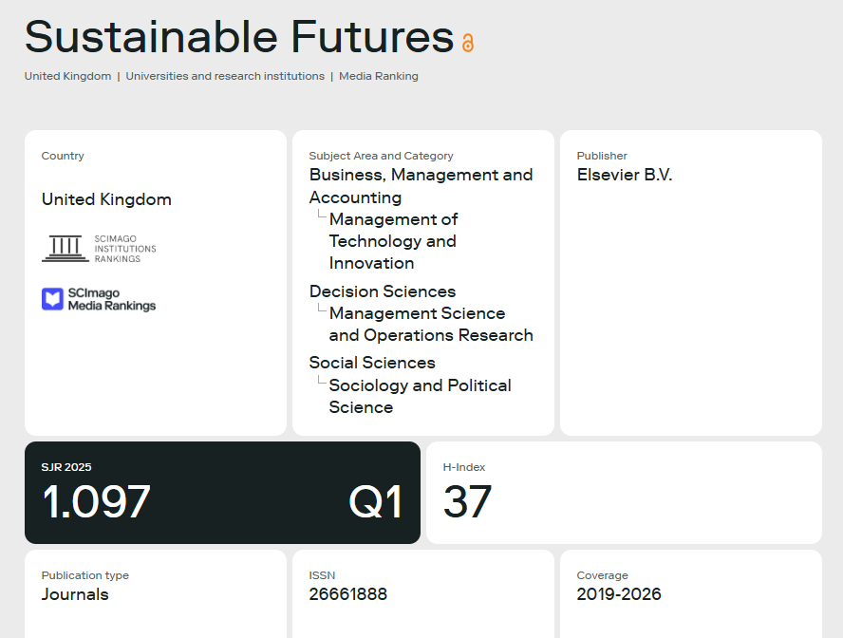This screenshot has width=843, height=638.
Task: Open the Social Sciences subject area
Action: 372,363
